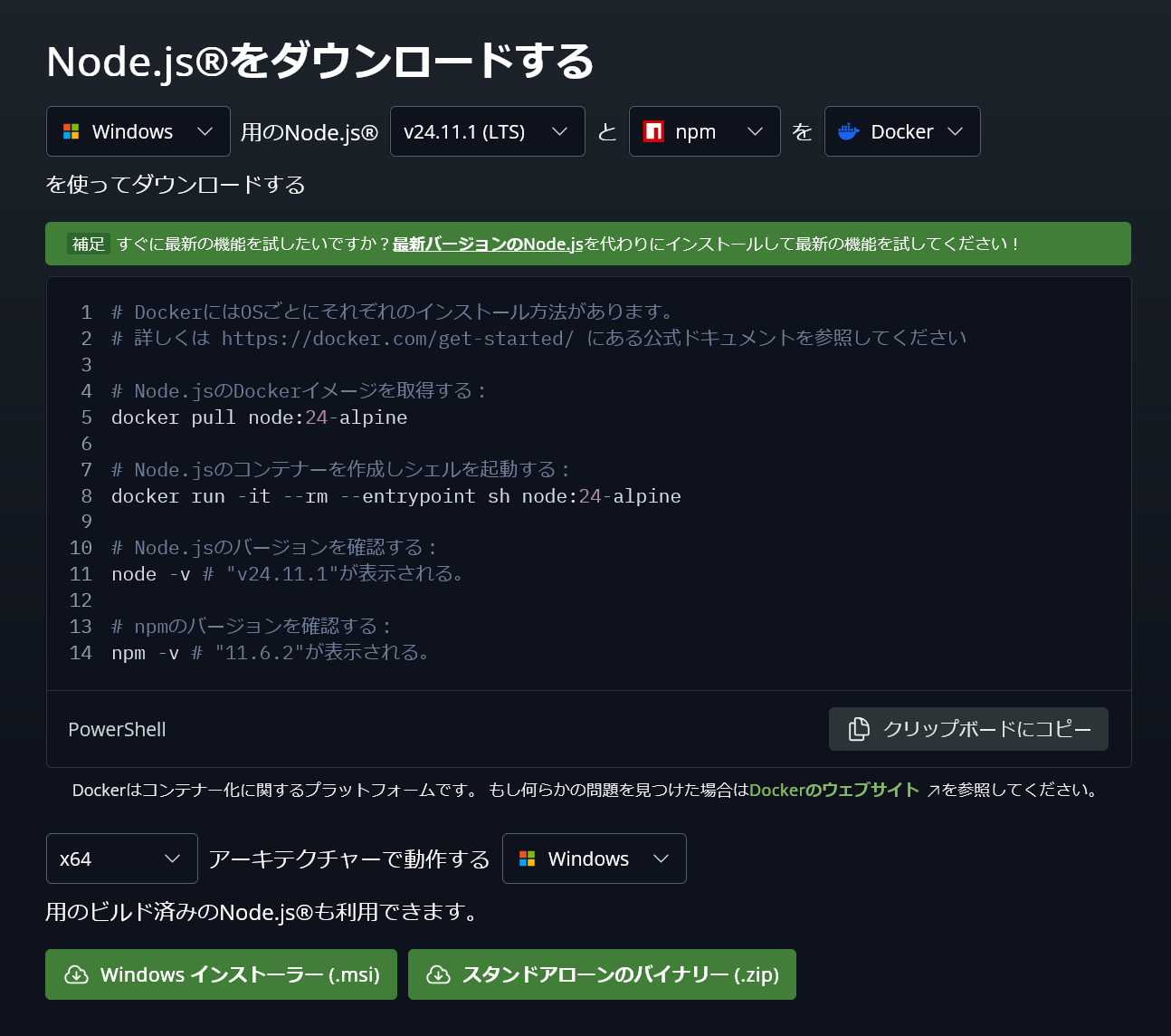Click the npm package manager icon
This screenshot has width=1171, height=1036.
(653, 130)
